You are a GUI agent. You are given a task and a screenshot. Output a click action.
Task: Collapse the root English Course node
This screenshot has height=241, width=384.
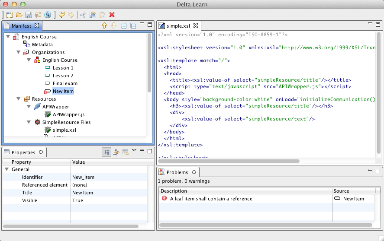click(x=8, y=37)
